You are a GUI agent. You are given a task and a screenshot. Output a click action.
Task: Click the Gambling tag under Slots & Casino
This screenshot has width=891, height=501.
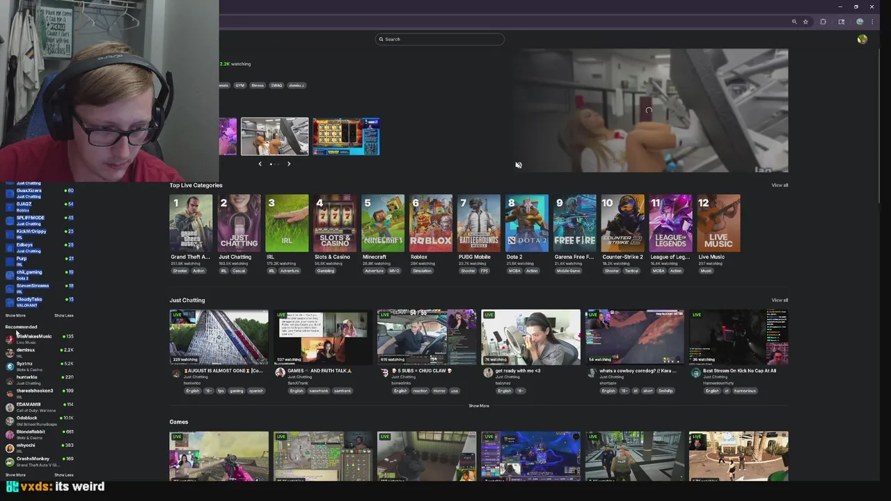[325, 271]
